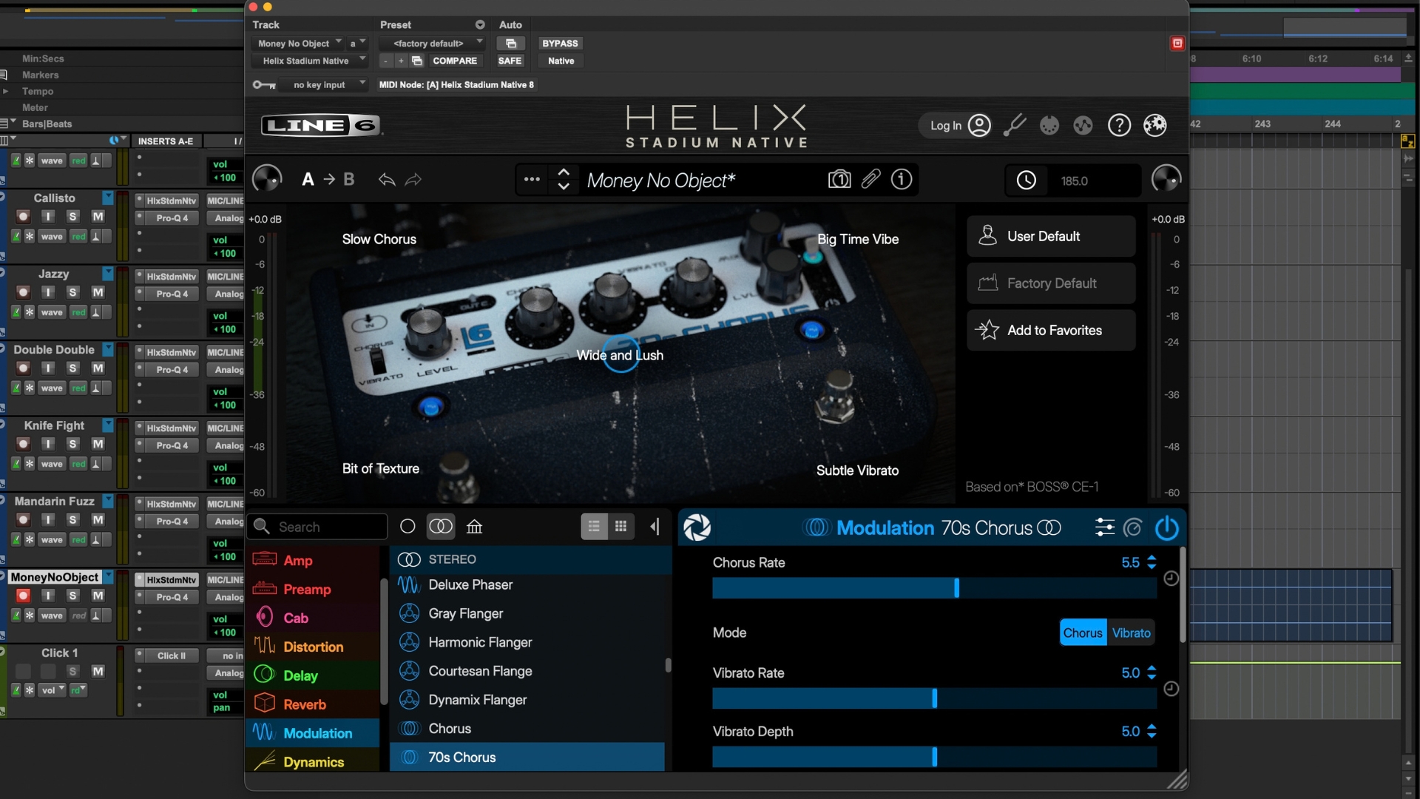This screenshot has height=799, width=1420.
Task: Open the no key input dropdown
Action: pyautogui.click(x=324, y=85)
